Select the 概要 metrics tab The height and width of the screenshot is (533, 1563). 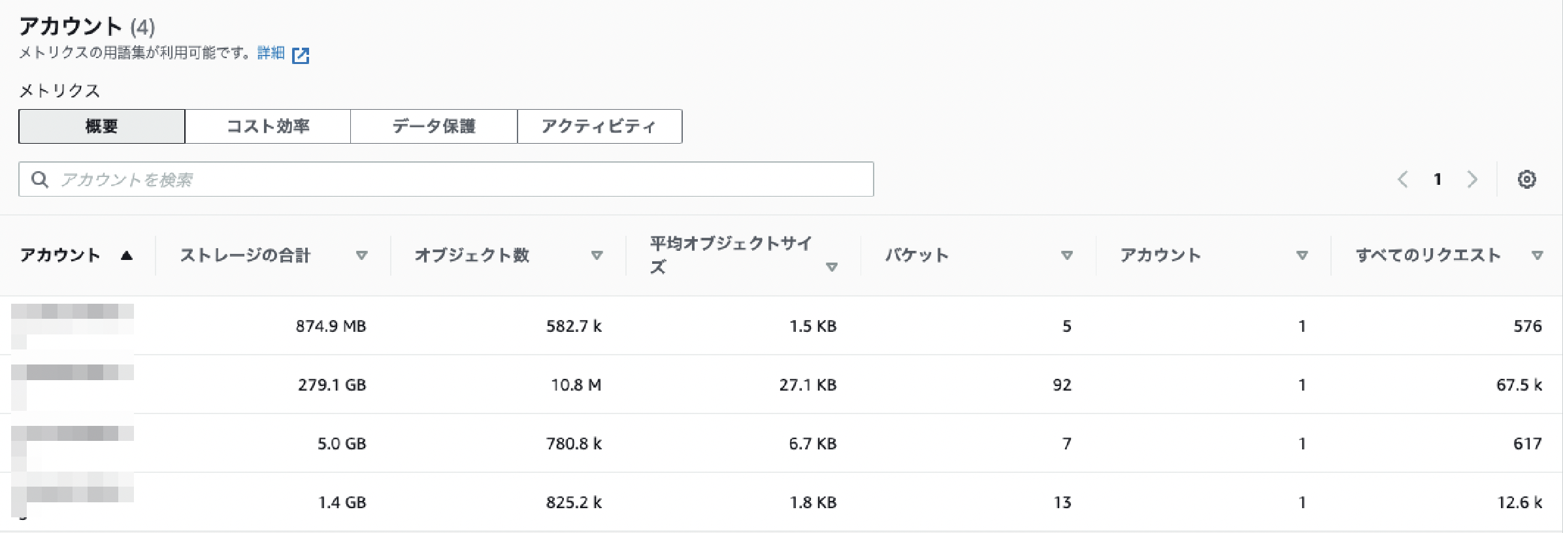click(x=102, y=126)
